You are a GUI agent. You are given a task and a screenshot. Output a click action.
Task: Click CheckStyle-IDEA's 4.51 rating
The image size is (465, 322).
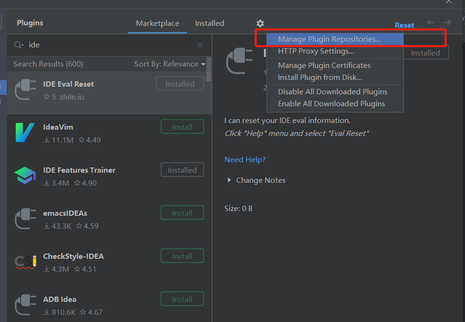coord(85,269)
